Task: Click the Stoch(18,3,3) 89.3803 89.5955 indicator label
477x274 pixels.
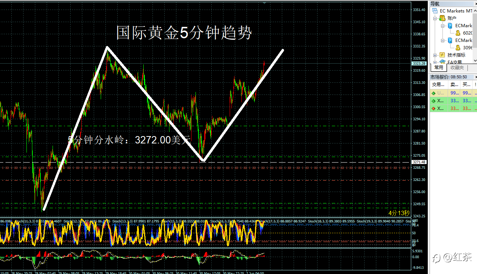Action: 331,221
